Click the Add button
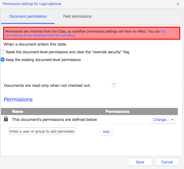The height and width of the screenshot is (169, 184). point(106,132)
